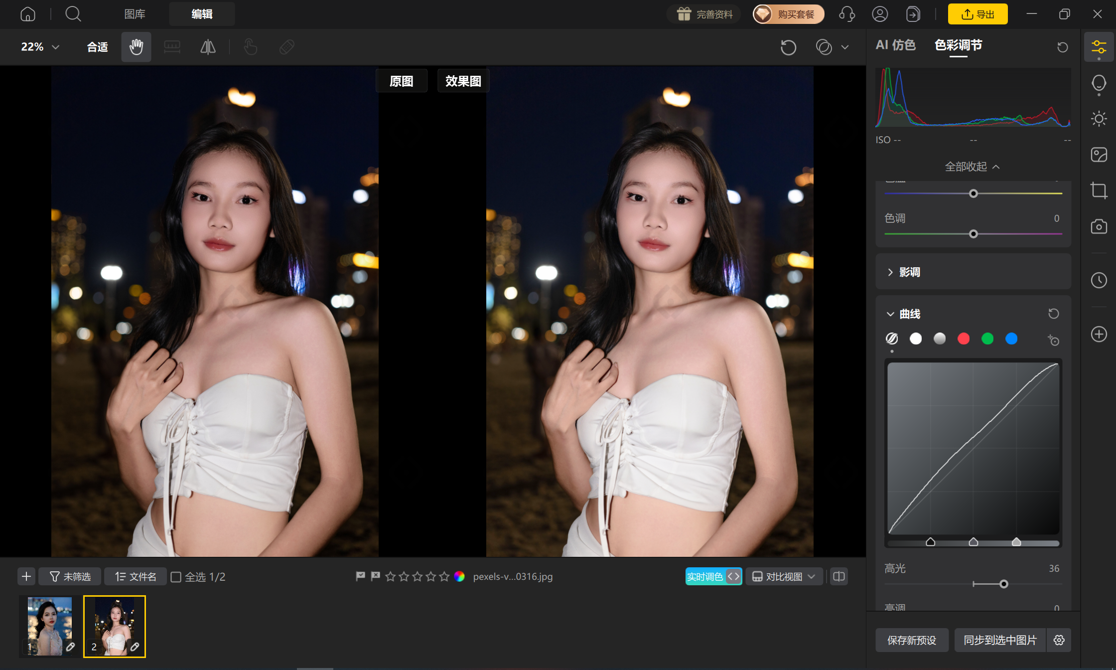Viewport: 1116px width, 670px height.
Task: Click the 效果图 result label
Action: pos(463,81)
